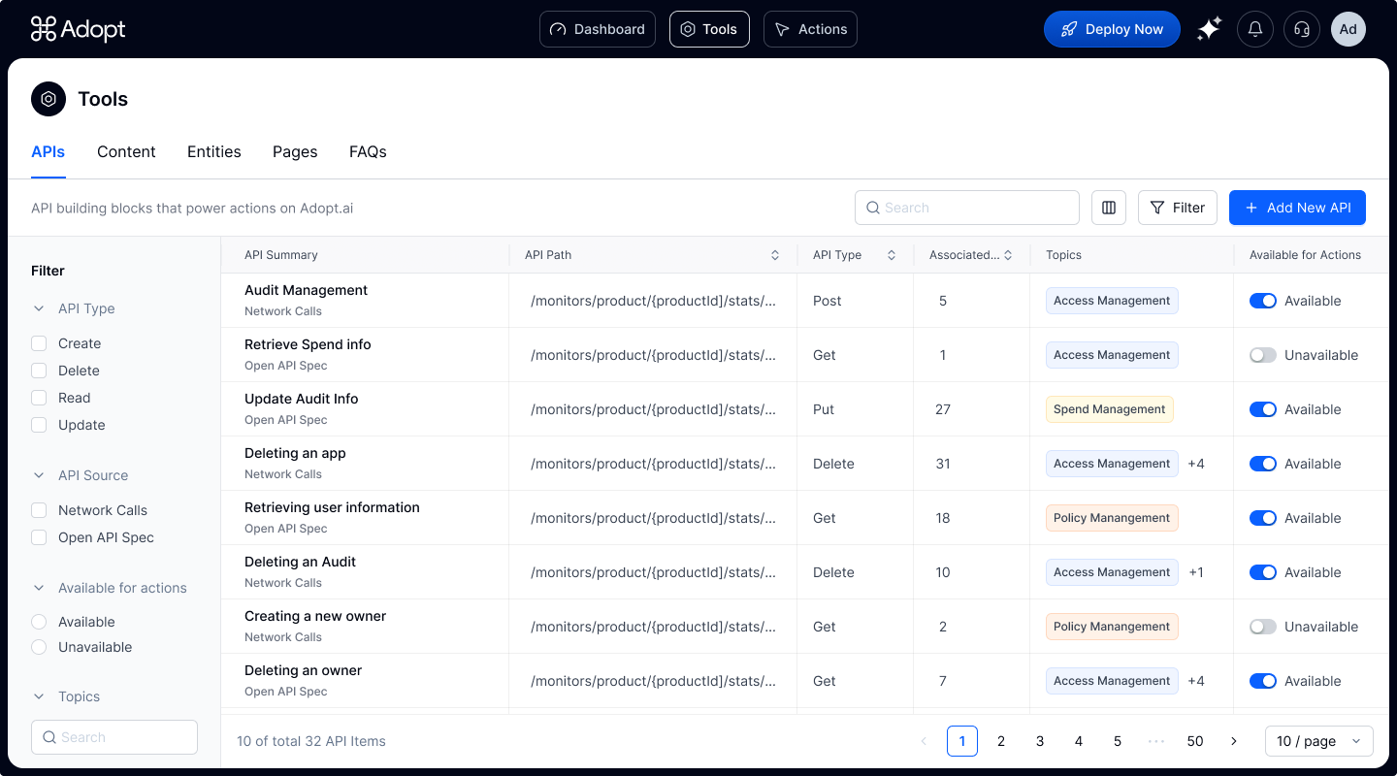Click the Tools hexagon page icon
The image size is (1397, 776).
(x=49, y=99)
